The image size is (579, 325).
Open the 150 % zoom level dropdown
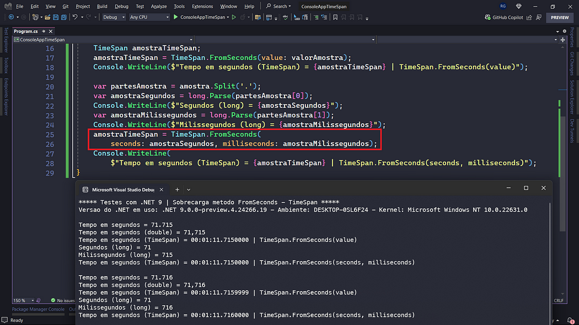[x=24, y=300]
